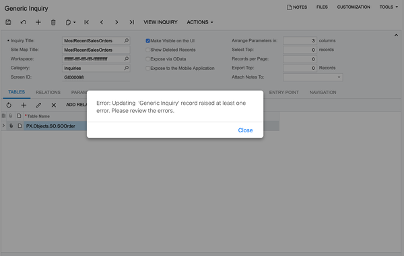Switch to the NAVIGATION tab
The width and height of the screenshot is (404, 256).
click(x=323, y=92)
